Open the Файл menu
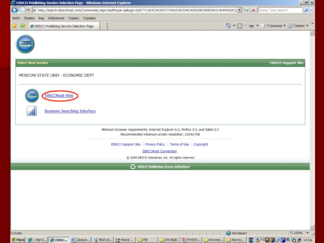The width and height of the screenshot is (324, 243). (x=16, y=18)
